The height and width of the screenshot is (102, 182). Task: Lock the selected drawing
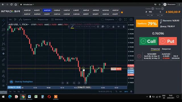[113, 27]
